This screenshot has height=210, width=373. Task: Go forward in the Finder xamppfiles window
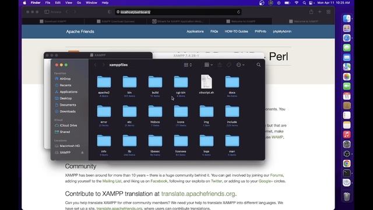(x=104, y=65)
